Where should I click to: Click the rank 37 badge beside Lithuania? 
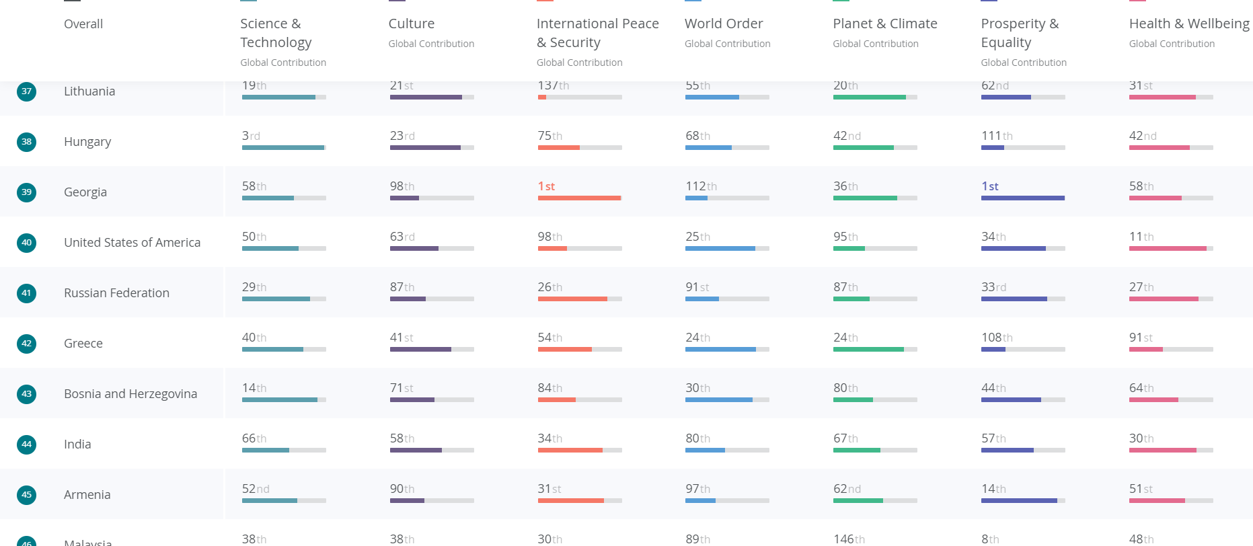(x=26, y=91)
